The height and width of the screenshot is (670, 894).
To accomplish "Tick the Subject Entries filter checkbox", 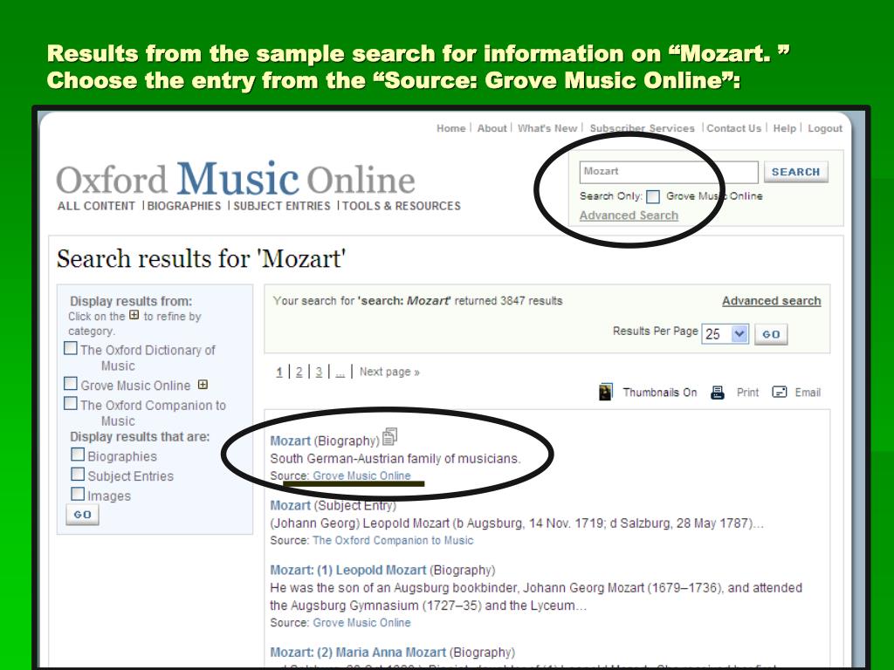I will point(78,474).
